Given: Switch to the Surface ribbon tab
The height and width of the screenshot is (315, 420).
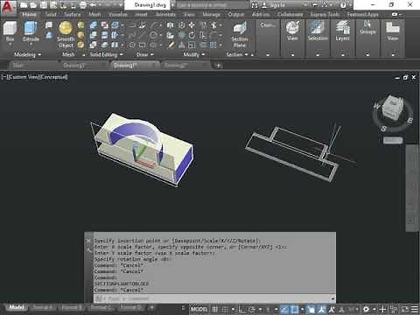Looking at the screenshot, I should click(72, 14).
